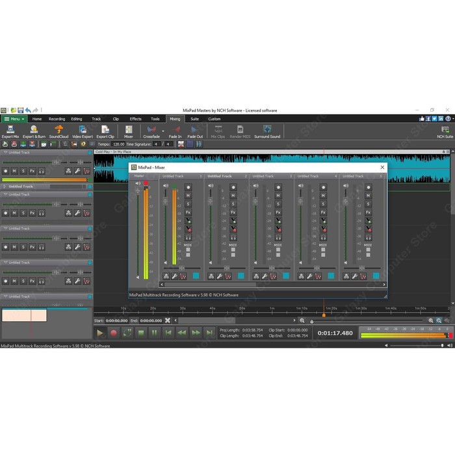The image size is (455, 455).
Task: Mute the first track in track panel
Action: pyautogui.click(x=14, y=171)
